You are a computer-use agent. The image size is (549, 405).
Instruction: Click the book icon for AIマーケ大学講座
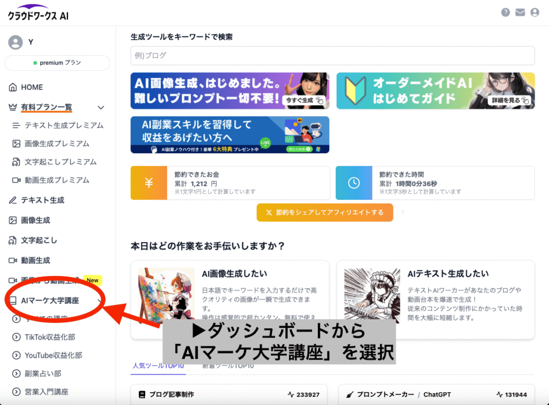(x=13, y=301)
